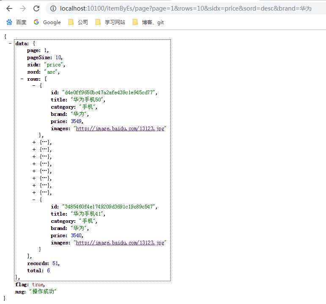Click the id value d4e0ff9650bc47a2afe439c1e945cd77
The image size is (326, 304).
click(109, 93)
